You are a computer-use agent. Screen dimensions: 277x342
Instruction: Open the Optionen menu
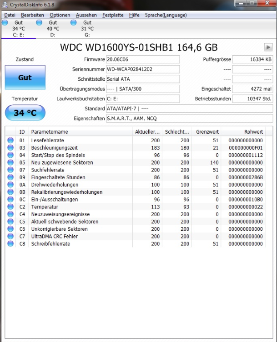[x=60, y=15]
